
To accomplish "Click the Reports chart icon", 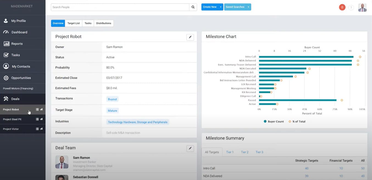I will 6,44.
